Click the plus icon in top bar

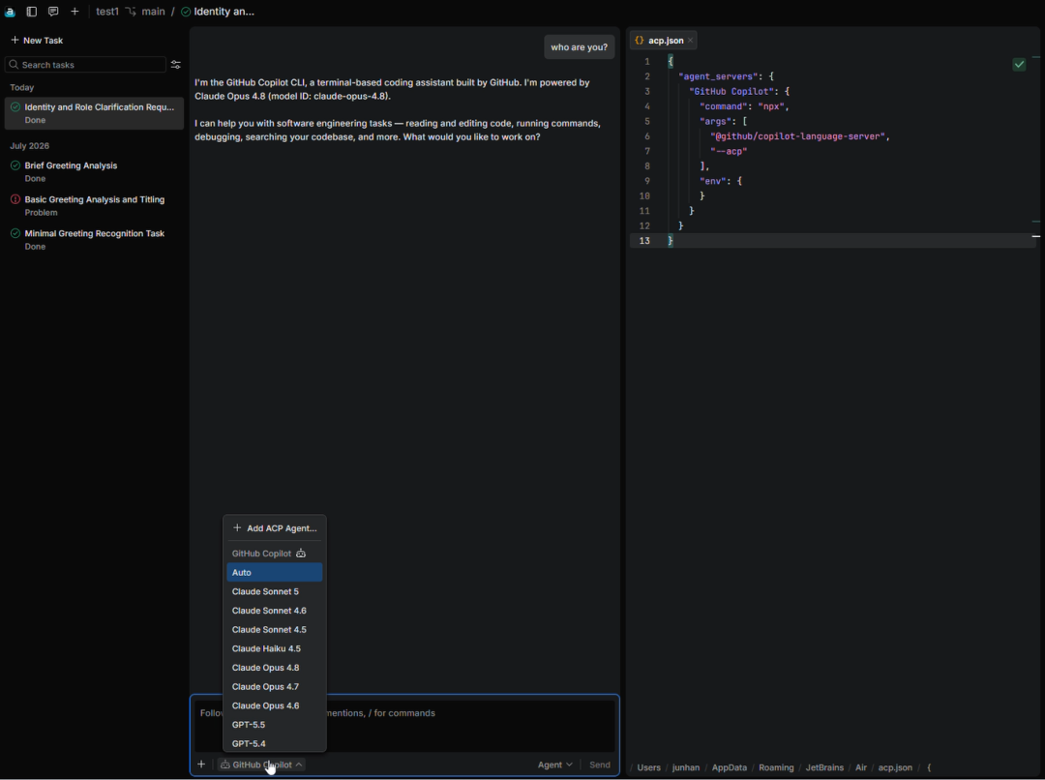[75, 12]
